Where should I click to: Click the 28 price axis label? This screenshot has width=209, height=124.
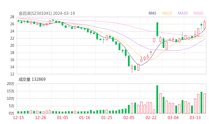[x=12, y=17]
